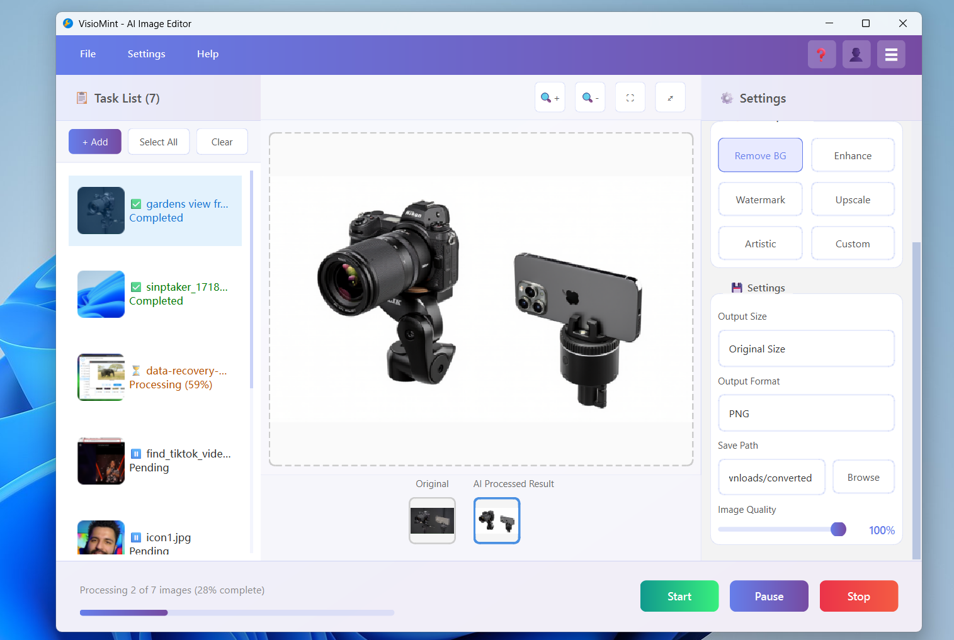Select the Original preview thumbnail
The width and height of the screenshot is (954, 640).
[x=432, y=520]
